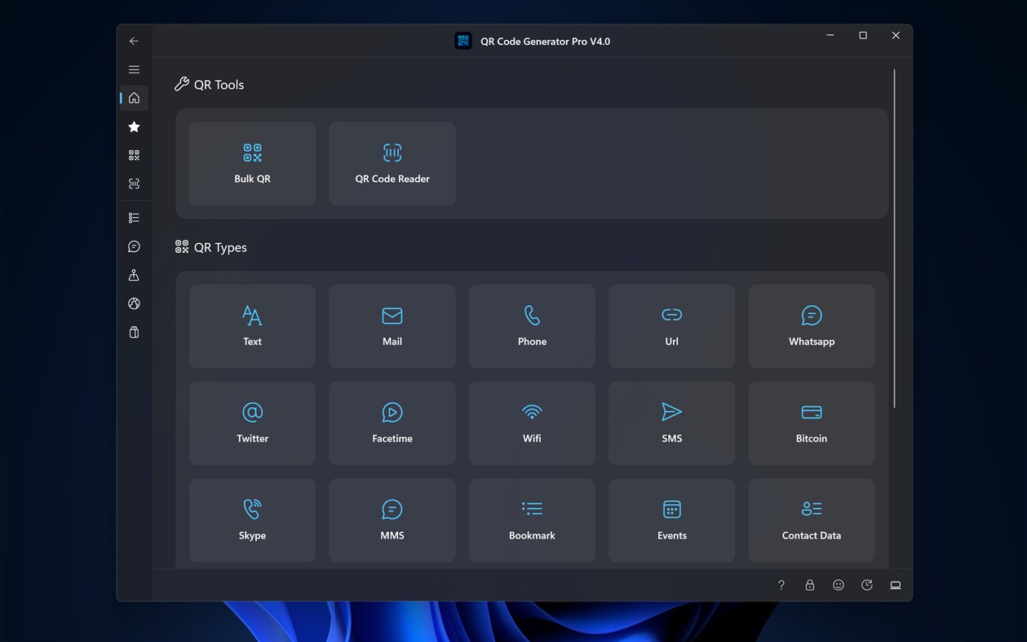Open Favorites via the star sidebar icon
Image resolution: width=1027 pixels, height=642 pixels.
133,126
